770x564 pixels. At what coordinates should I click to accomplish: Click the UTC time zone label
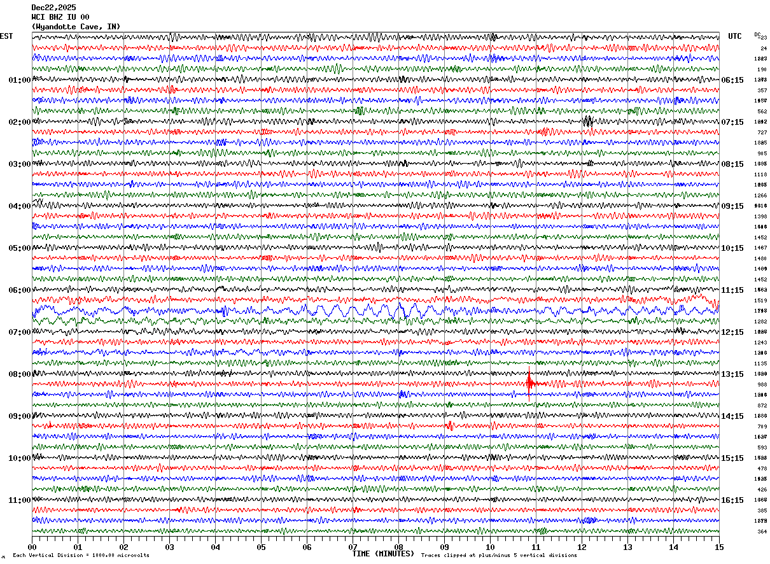tap(735, 36)
